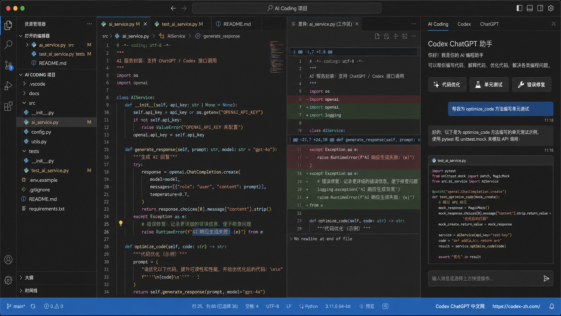Screen dimensions: 561x316
Task: Click the LF line ending indicator
Action: [x=289, y=306]
